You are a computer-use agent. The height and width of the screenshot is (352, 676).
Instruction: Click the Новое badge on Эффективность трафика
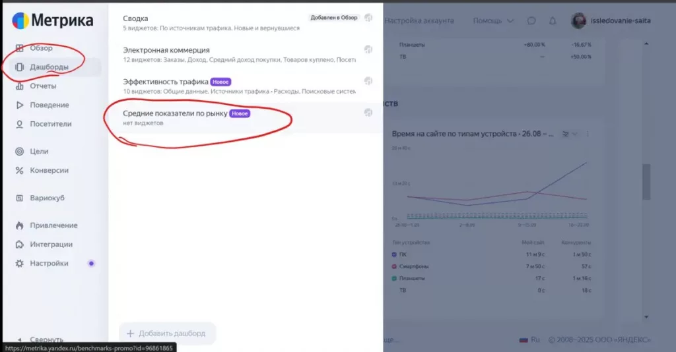[x=220, y=82]
